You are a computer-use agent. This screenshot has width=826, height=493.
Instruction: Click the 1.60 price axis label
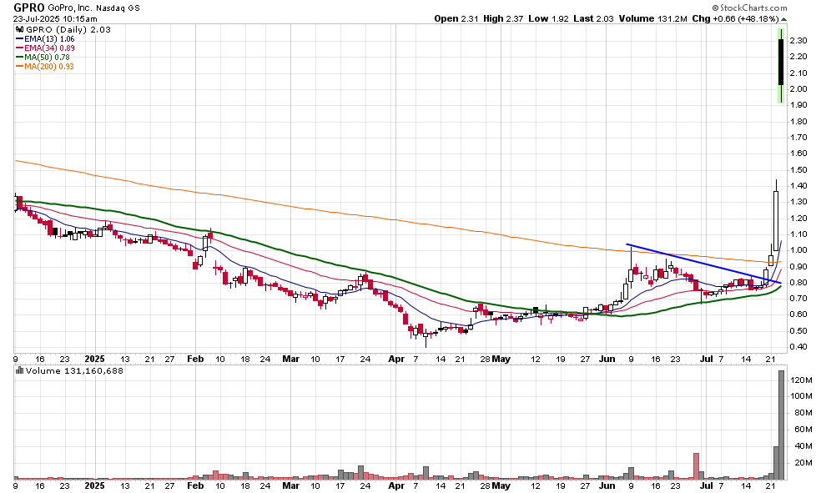(x=798, y=153)
